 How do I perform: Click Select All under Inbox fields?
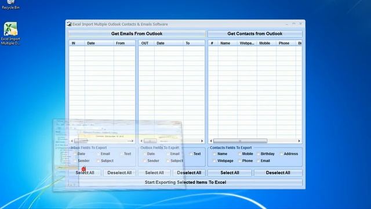tap(85, 173)
